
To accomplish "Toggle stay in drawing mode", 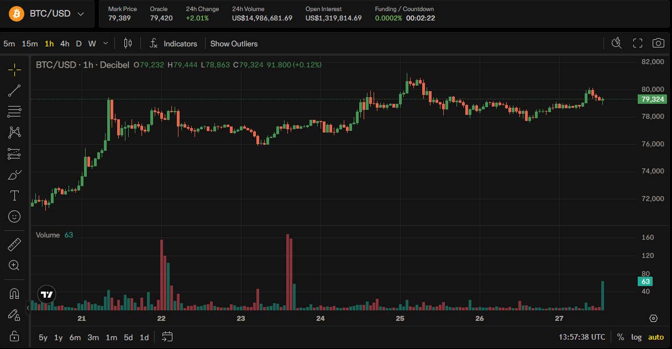I will coord(14,314).
